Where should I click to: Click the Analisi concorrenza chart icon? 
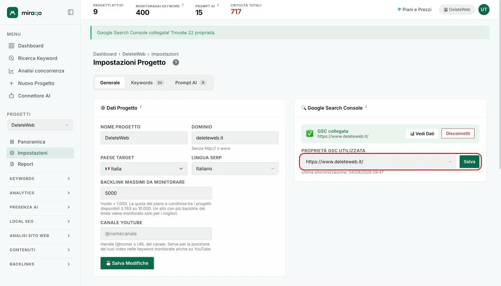[x=11, y=71]
